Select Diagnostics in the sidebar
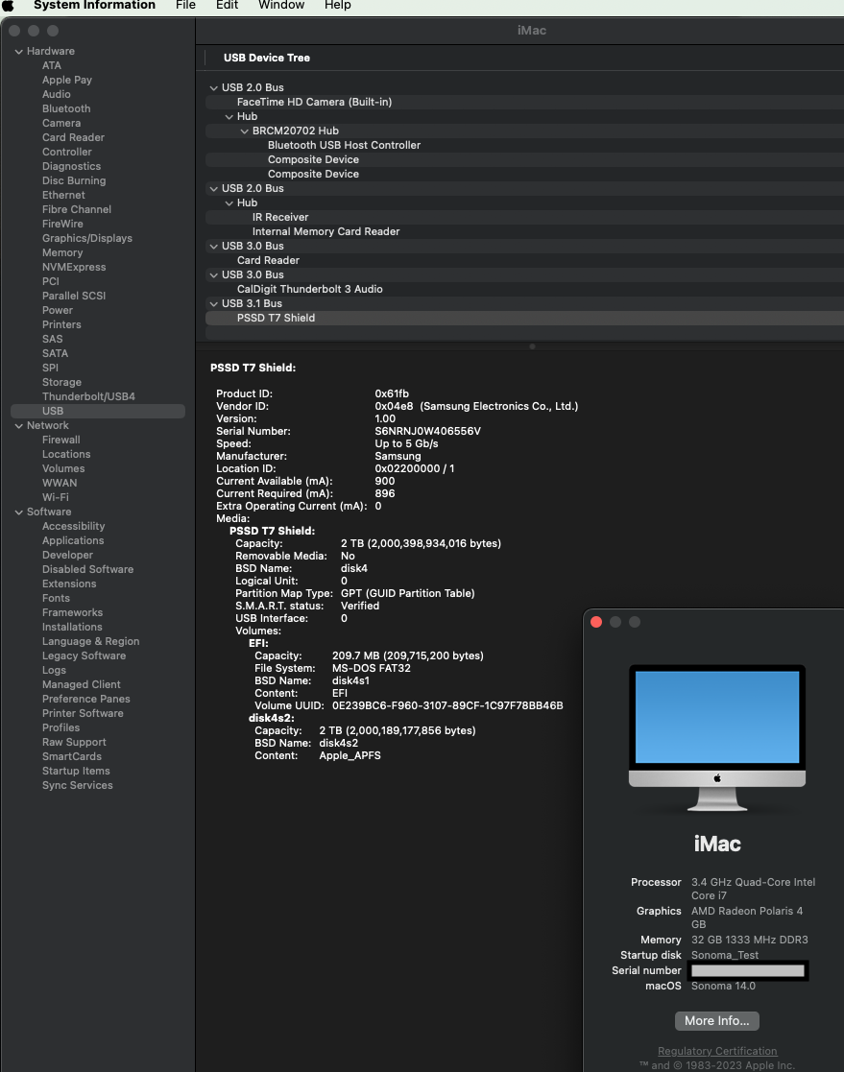 [71, 166]
